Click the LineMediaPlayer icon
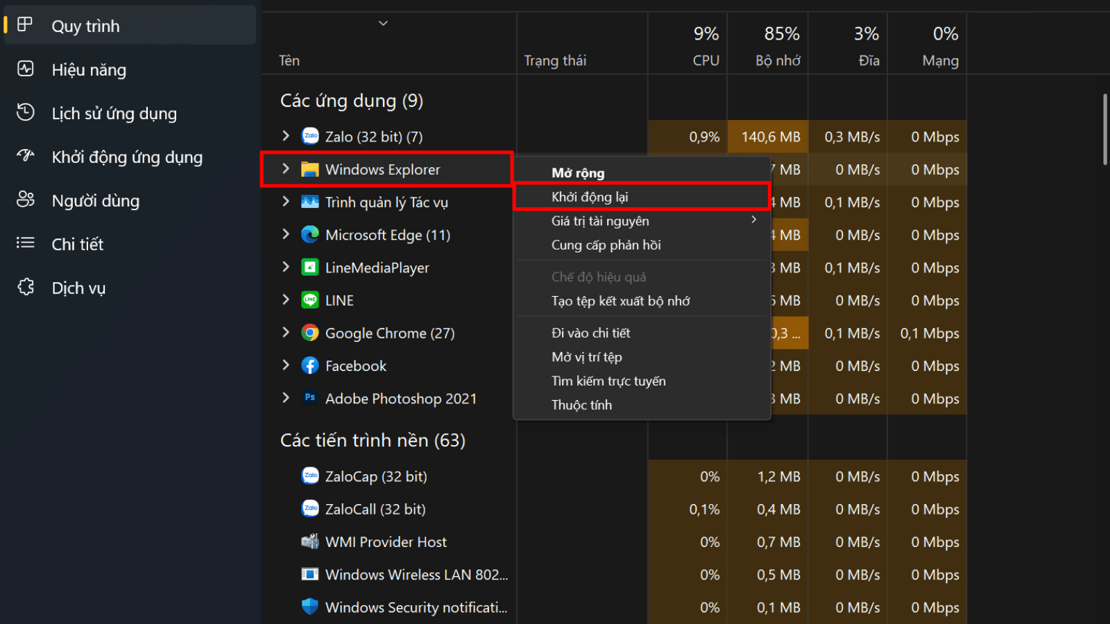This screenshot has height=624, width=1110. [x=310, y=268]
